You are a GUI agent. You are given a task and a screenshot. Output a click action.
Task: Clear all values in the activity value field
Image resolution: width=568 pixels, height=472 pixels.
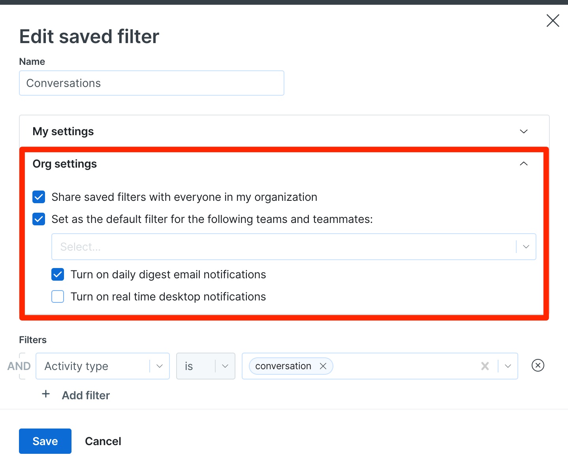[485, 366]
